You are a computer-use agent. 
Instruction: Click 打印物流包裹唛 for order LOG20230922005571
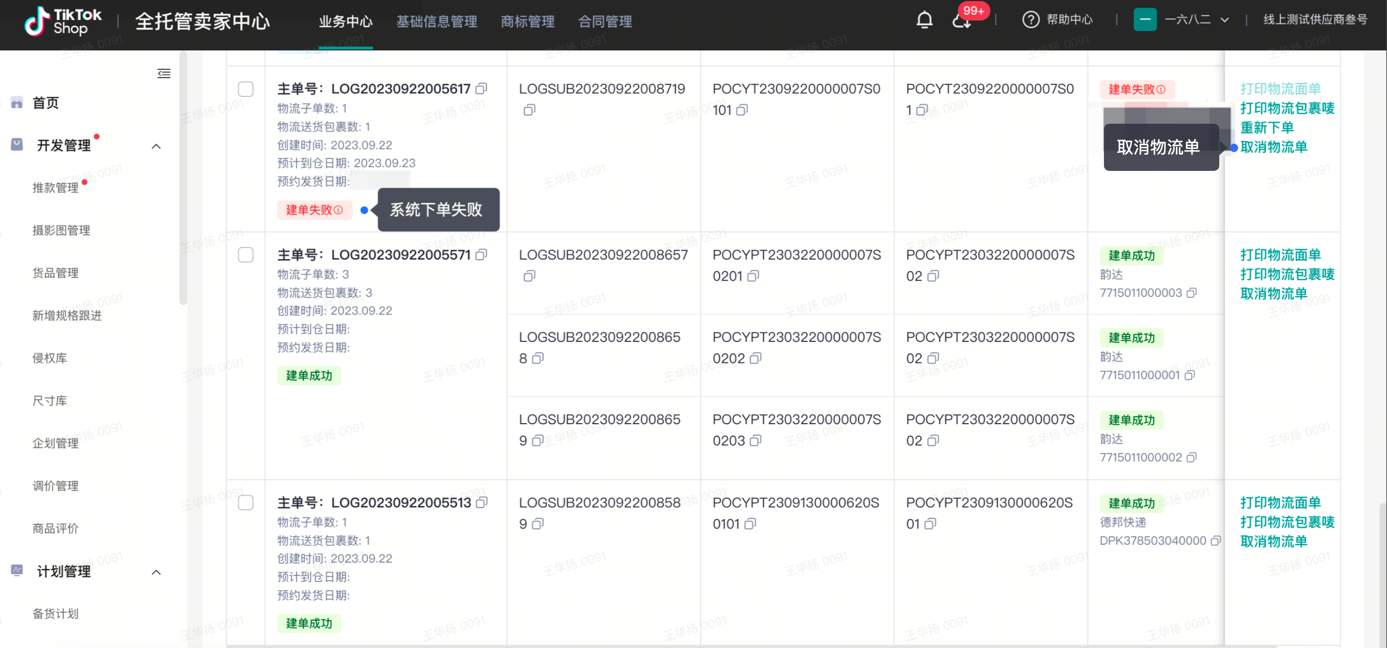coord(1287,274)
